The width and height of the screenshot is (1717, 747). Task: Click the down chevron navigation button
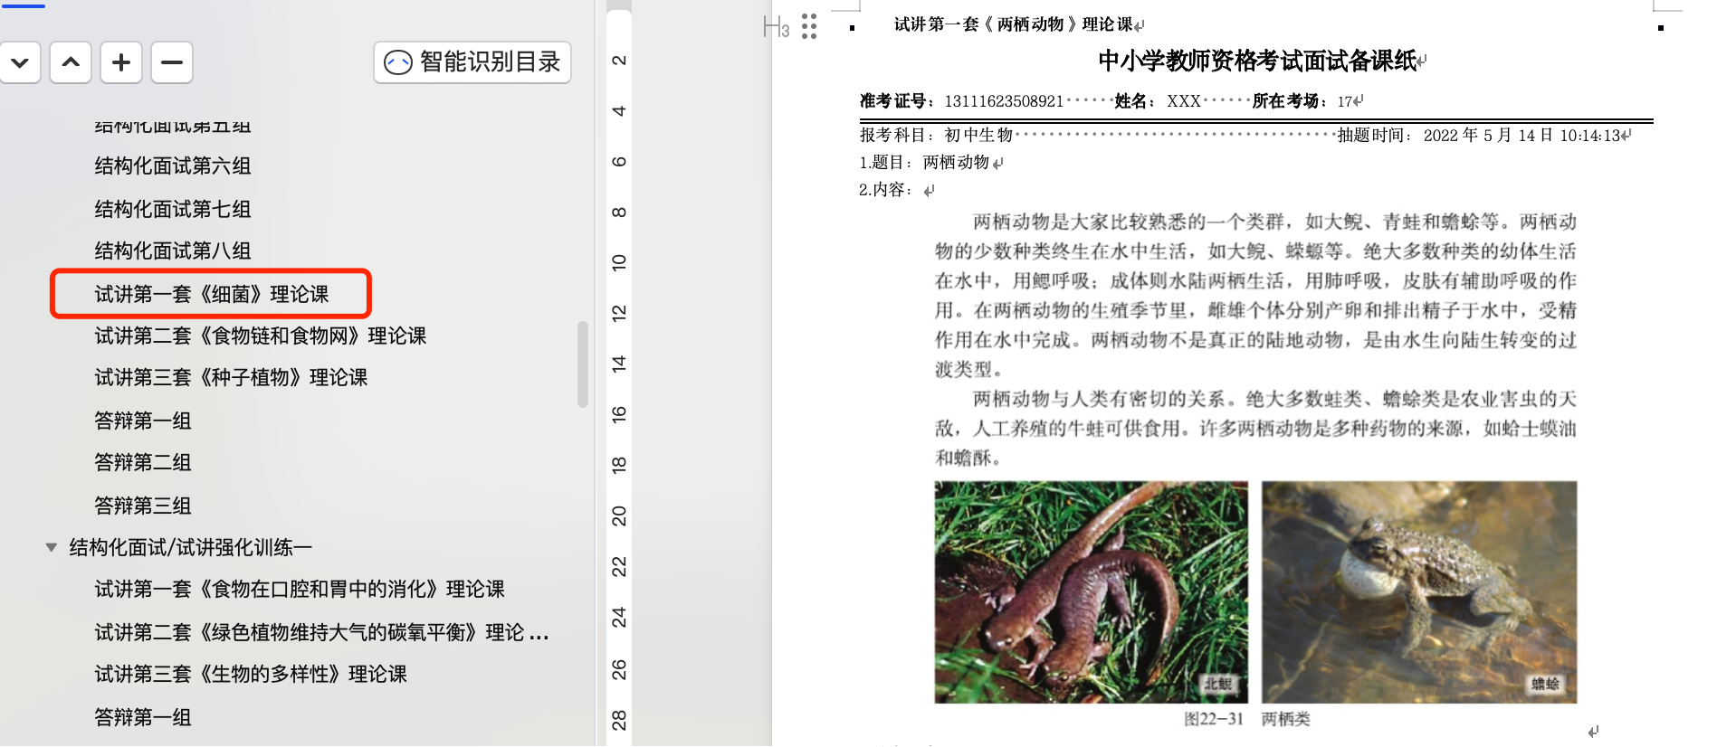point(20,62)
